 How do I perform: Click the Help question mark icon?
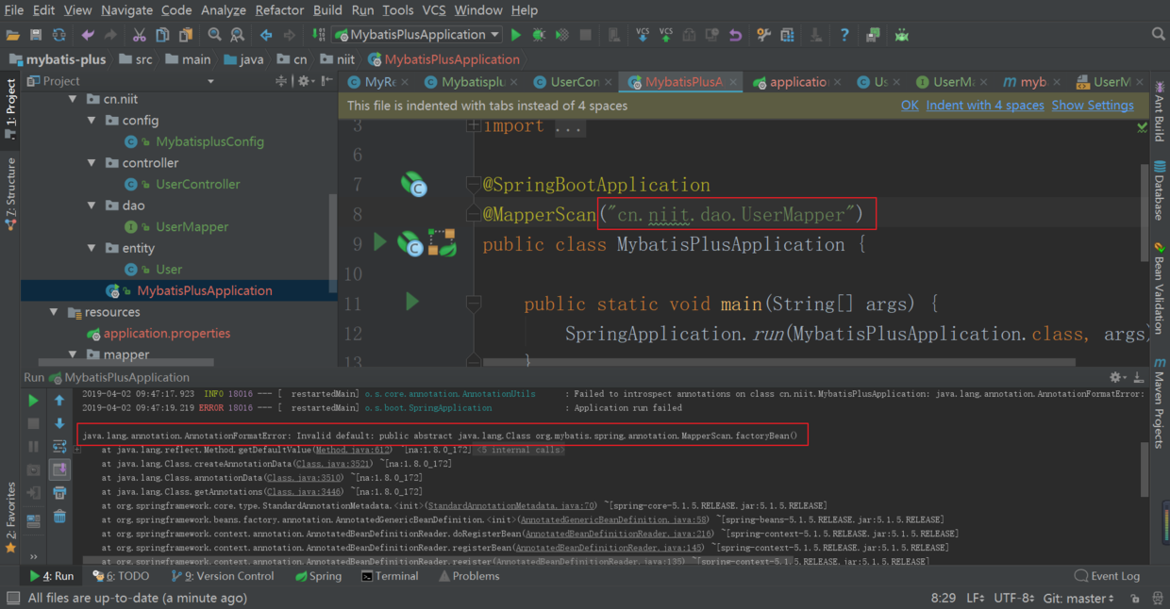tap(844, 35)
